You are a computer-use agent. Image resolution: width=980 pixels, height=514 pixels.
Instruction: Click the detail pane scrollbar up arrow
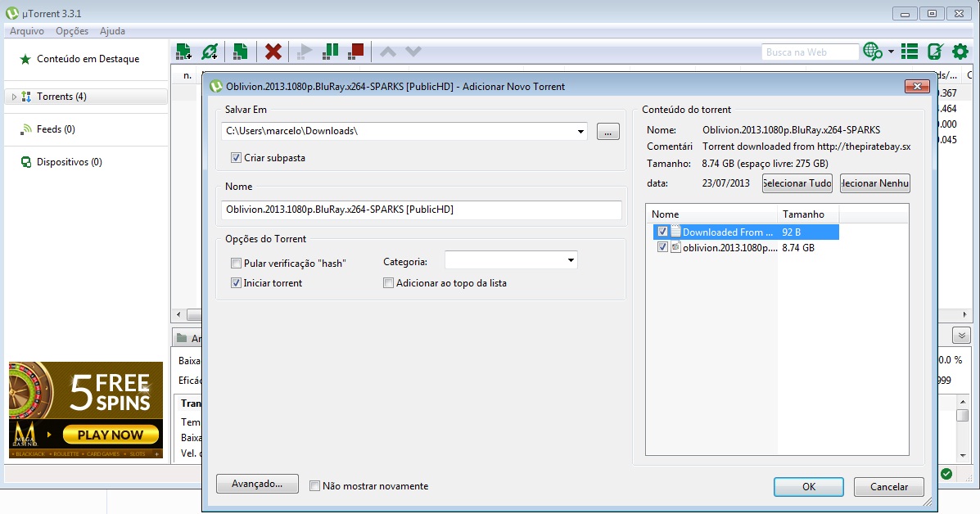click(x=963, y=402)
